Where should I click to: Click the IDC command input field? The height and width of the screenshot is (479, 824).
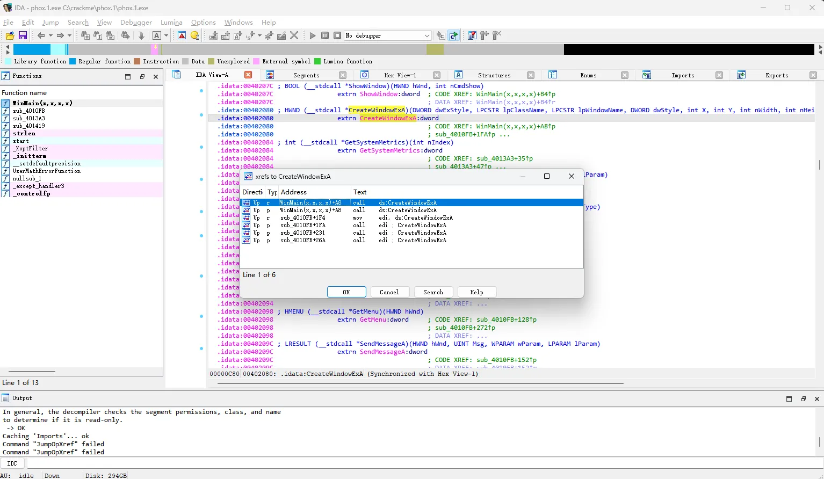click(x=424, y=463)
